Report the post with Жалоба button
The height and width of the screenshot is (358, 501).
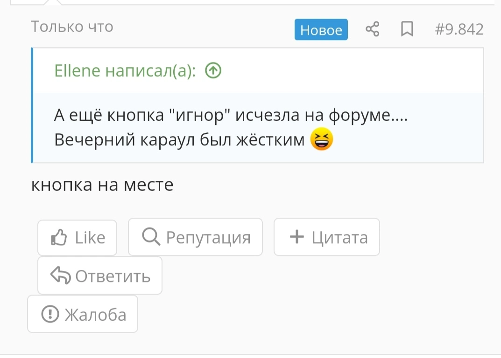pos(83,314)
